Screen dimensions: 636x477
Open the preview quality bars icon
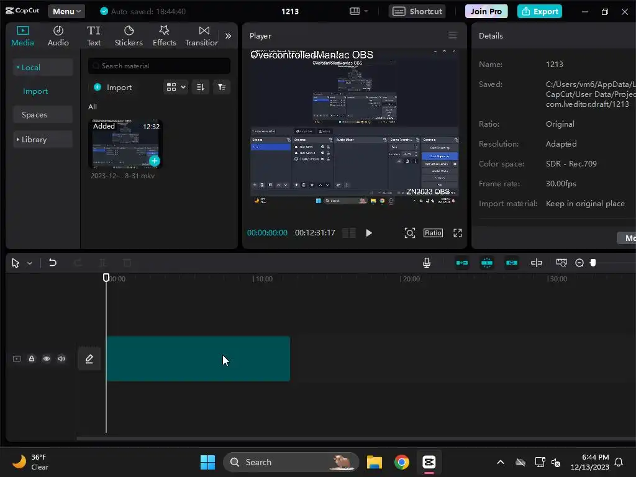tap(349, 233)
